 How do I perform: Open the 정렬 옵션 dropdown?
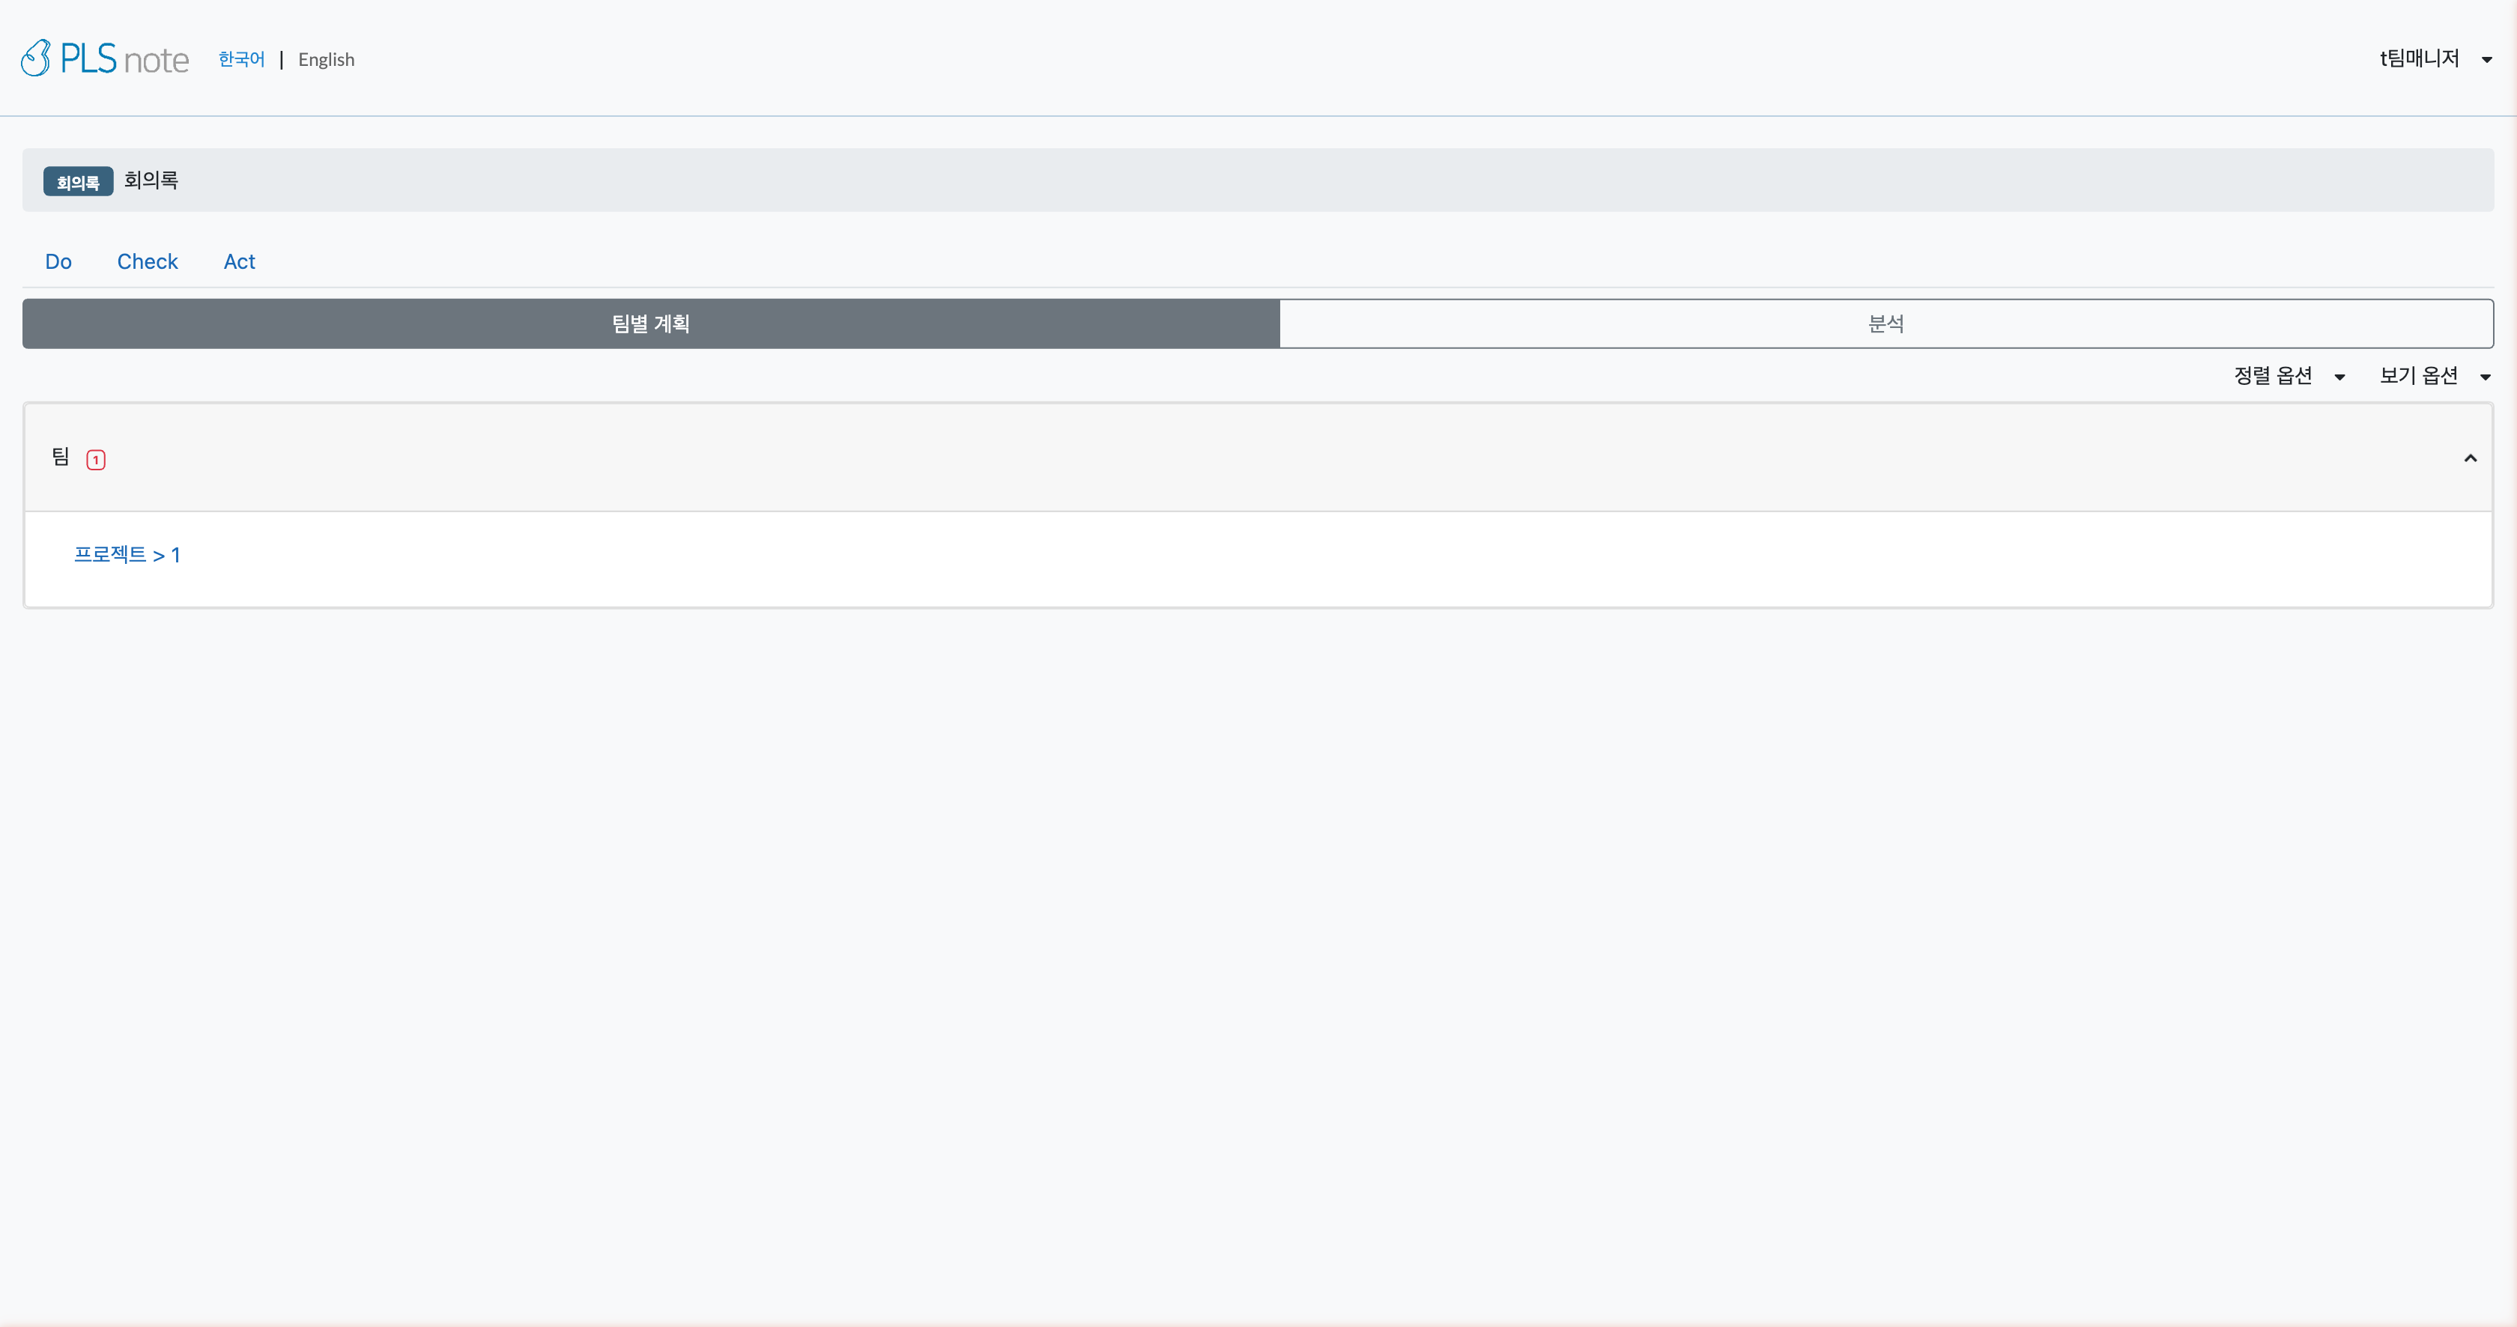pos(2273,376)
